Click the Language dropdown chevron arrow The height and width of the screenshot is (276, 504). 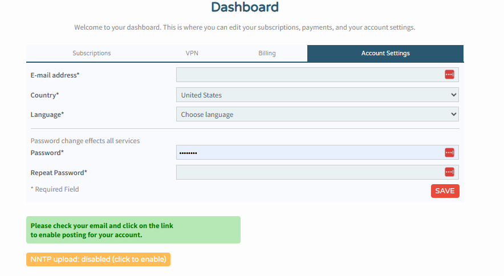453,114
